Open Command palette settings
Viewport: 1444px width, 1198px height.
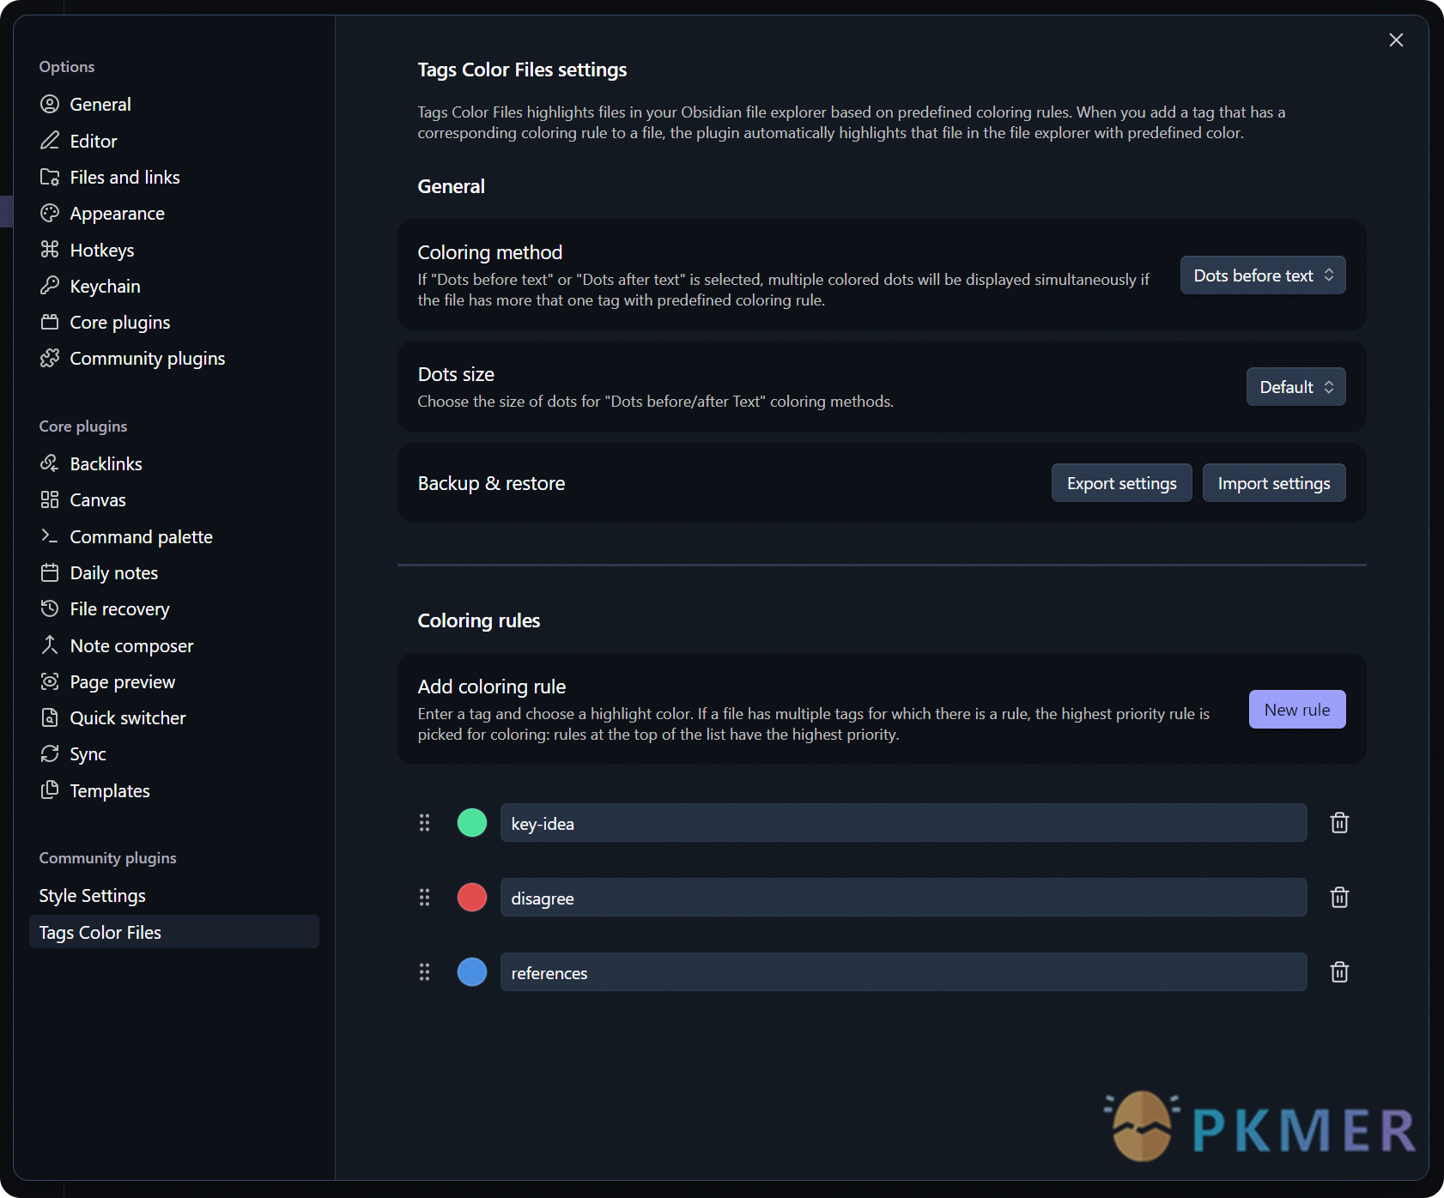click(x=174, y=536)
